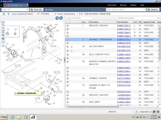Image resolution: width=161 pixels, height=120 pixels.
Task: Add BOLT; BRKT row with plus icon
Action: click(x=67, y=102)
